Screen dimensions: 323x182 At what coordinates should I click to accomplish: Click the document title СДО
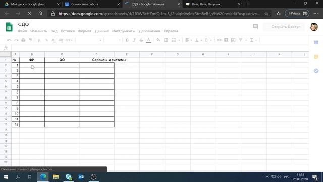pos(23,24)
